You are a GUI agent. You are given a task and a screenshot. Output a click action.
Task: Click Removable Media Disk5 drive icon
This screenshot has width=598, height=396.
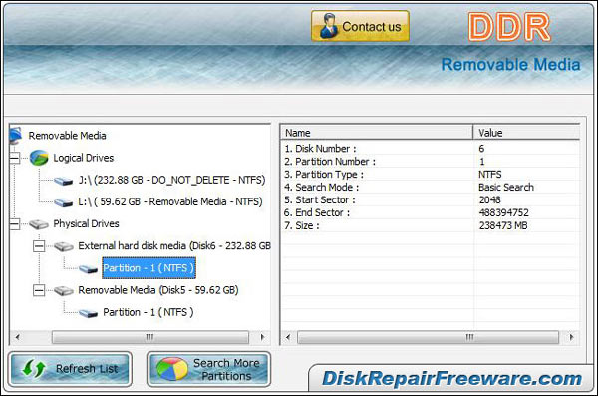coord(64,291)
